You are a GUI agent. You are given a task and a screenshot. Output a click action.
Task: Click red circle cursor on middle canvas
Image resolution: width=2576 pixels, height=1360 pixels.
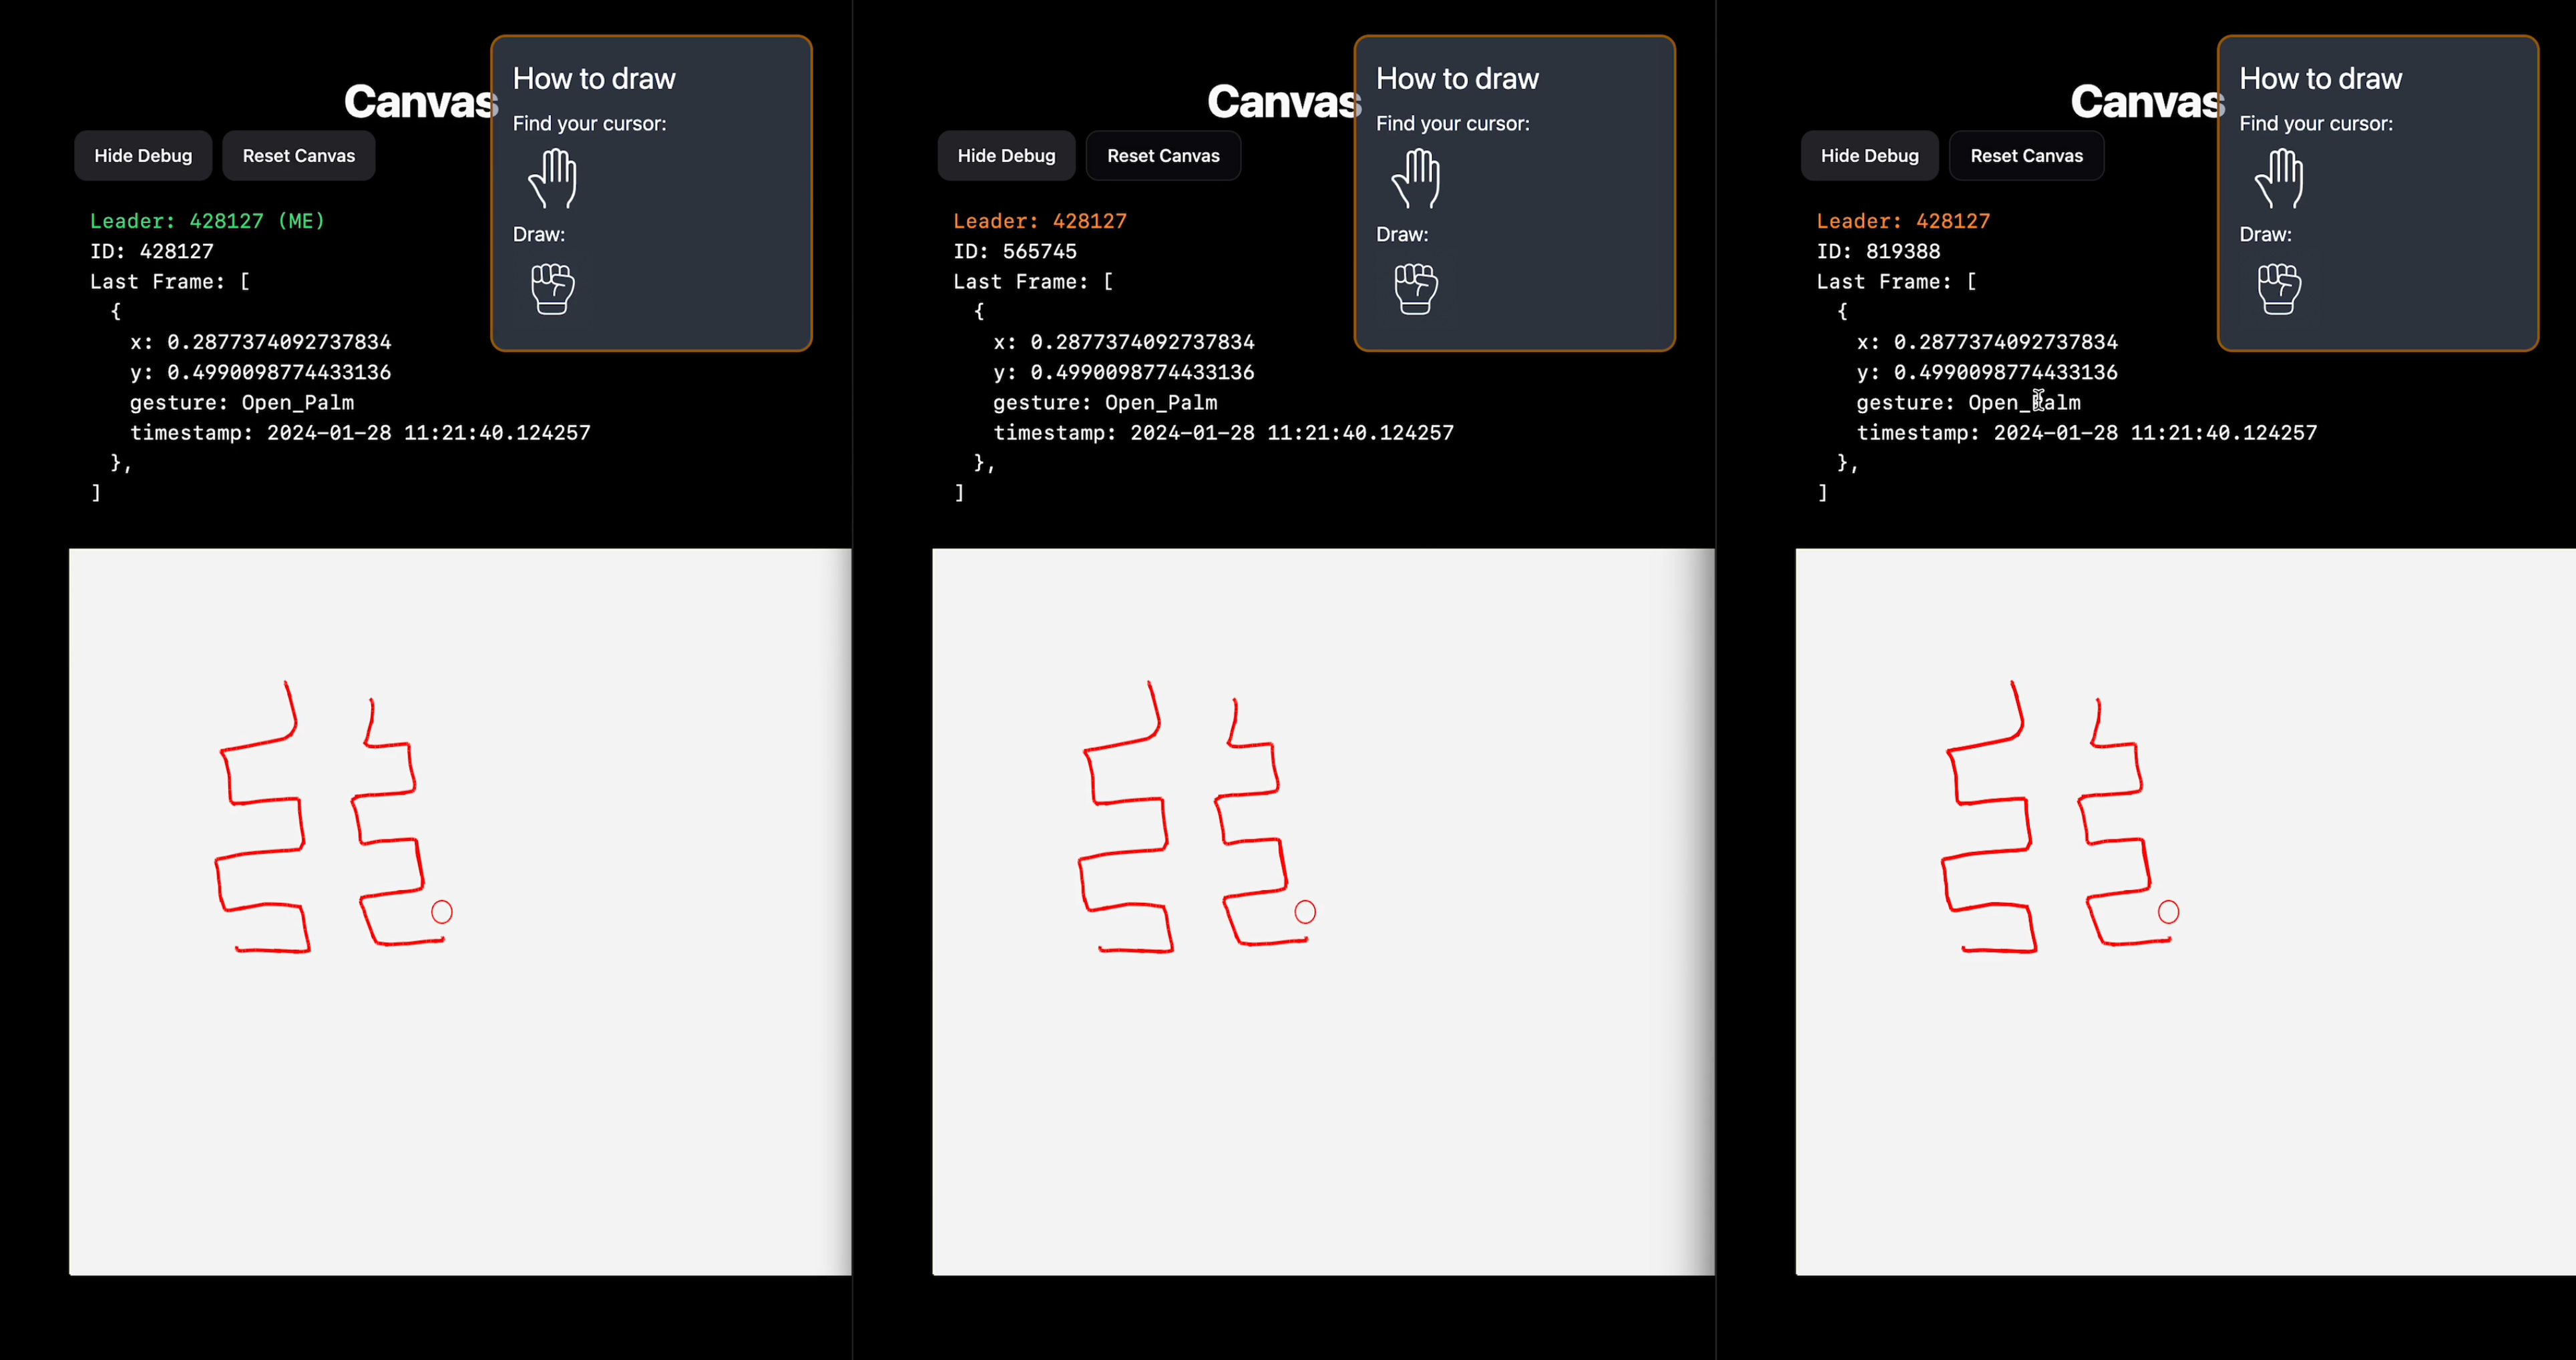point(1305,912)
